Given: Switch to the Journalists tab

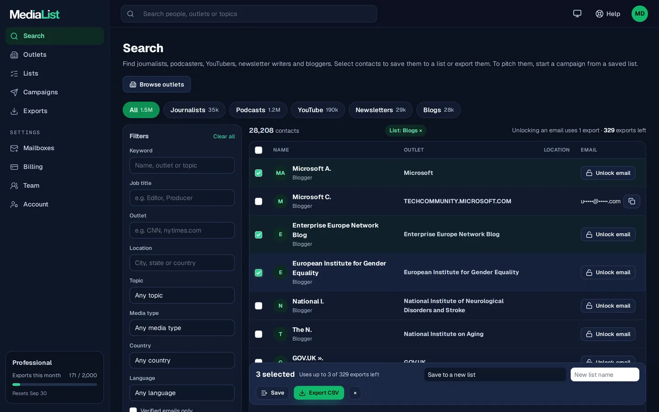Looking at the screenshot, I should coord(194,110).
